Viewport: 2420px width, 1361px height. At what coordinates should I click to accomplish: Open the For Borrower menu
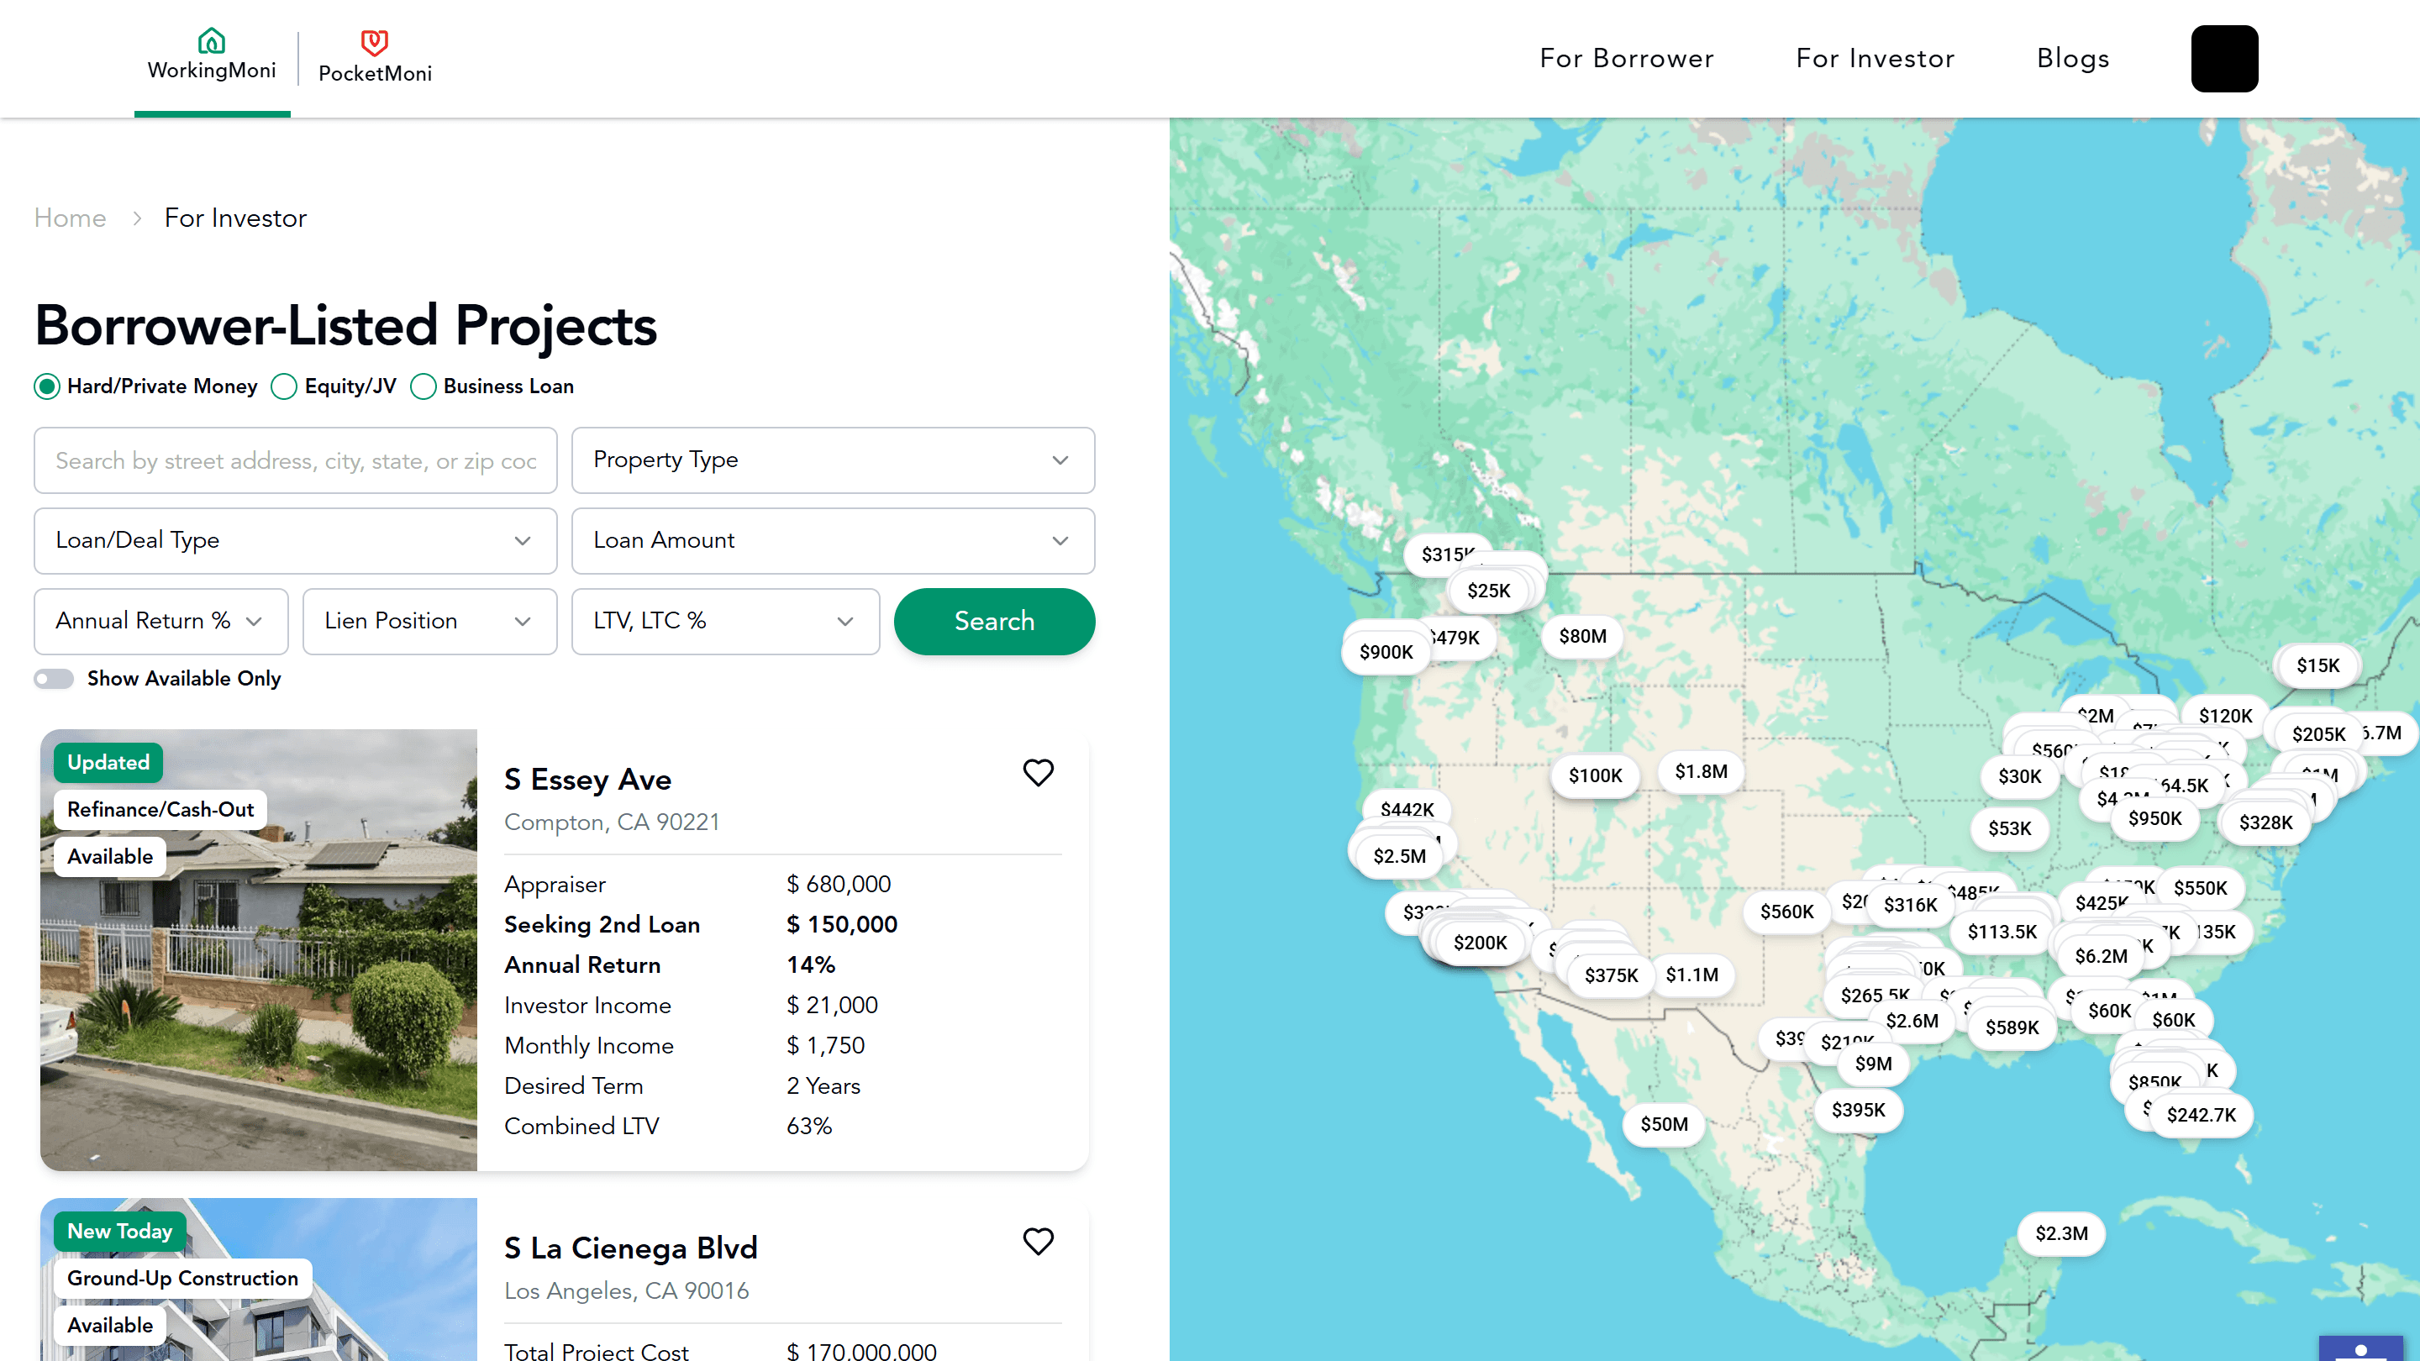tap(1626, 58)
